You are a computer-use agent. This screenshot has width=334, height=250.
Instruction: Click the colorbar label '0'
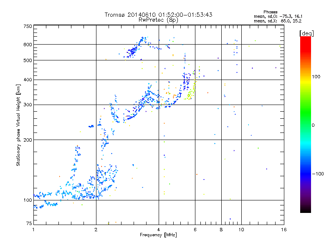click(x=313, y=125)
